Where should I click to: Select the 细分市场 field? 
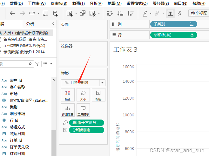(x=17, y=114)
